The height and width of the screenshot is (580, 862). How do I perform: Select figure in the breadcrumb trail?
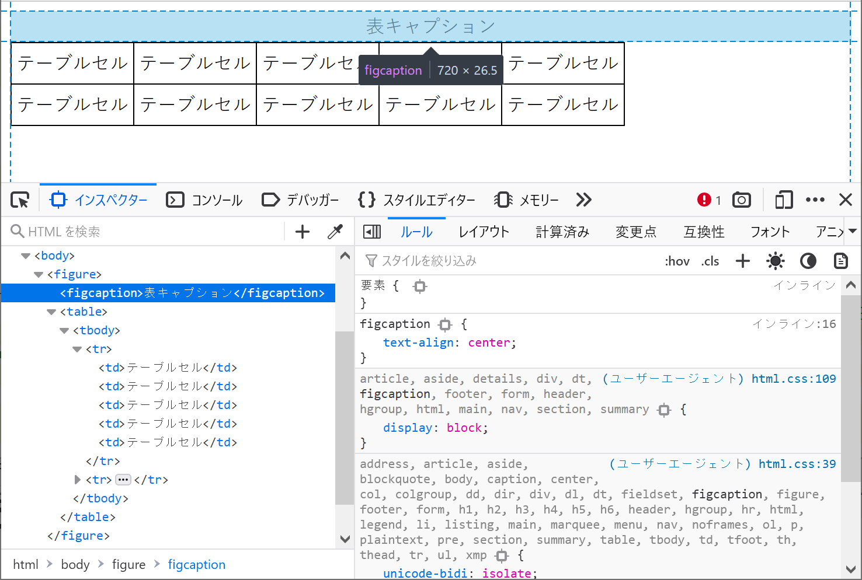[x=128, y=564]
